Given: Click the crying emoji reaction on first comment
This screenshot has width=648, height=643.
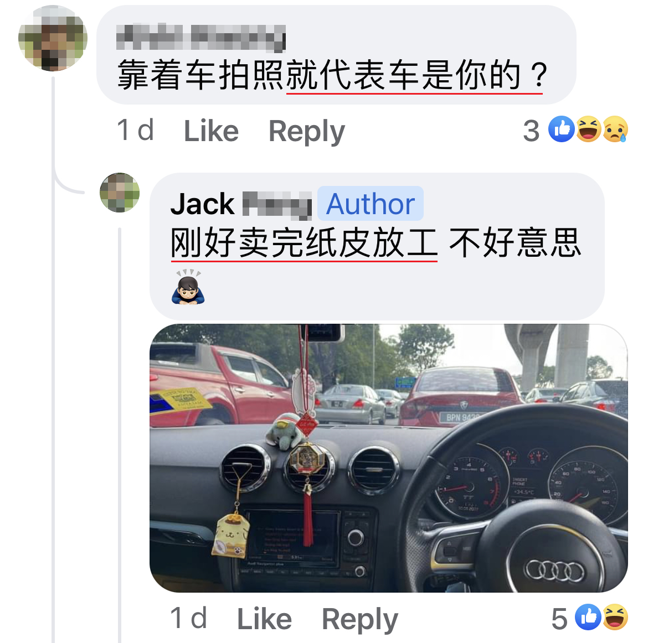Looking at the screenshot, I should [615, 129].
